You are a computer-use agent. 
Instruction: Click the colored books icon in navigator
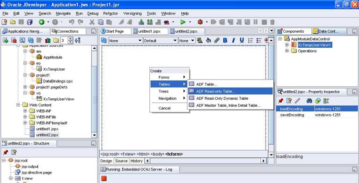(x=48, y=41)
